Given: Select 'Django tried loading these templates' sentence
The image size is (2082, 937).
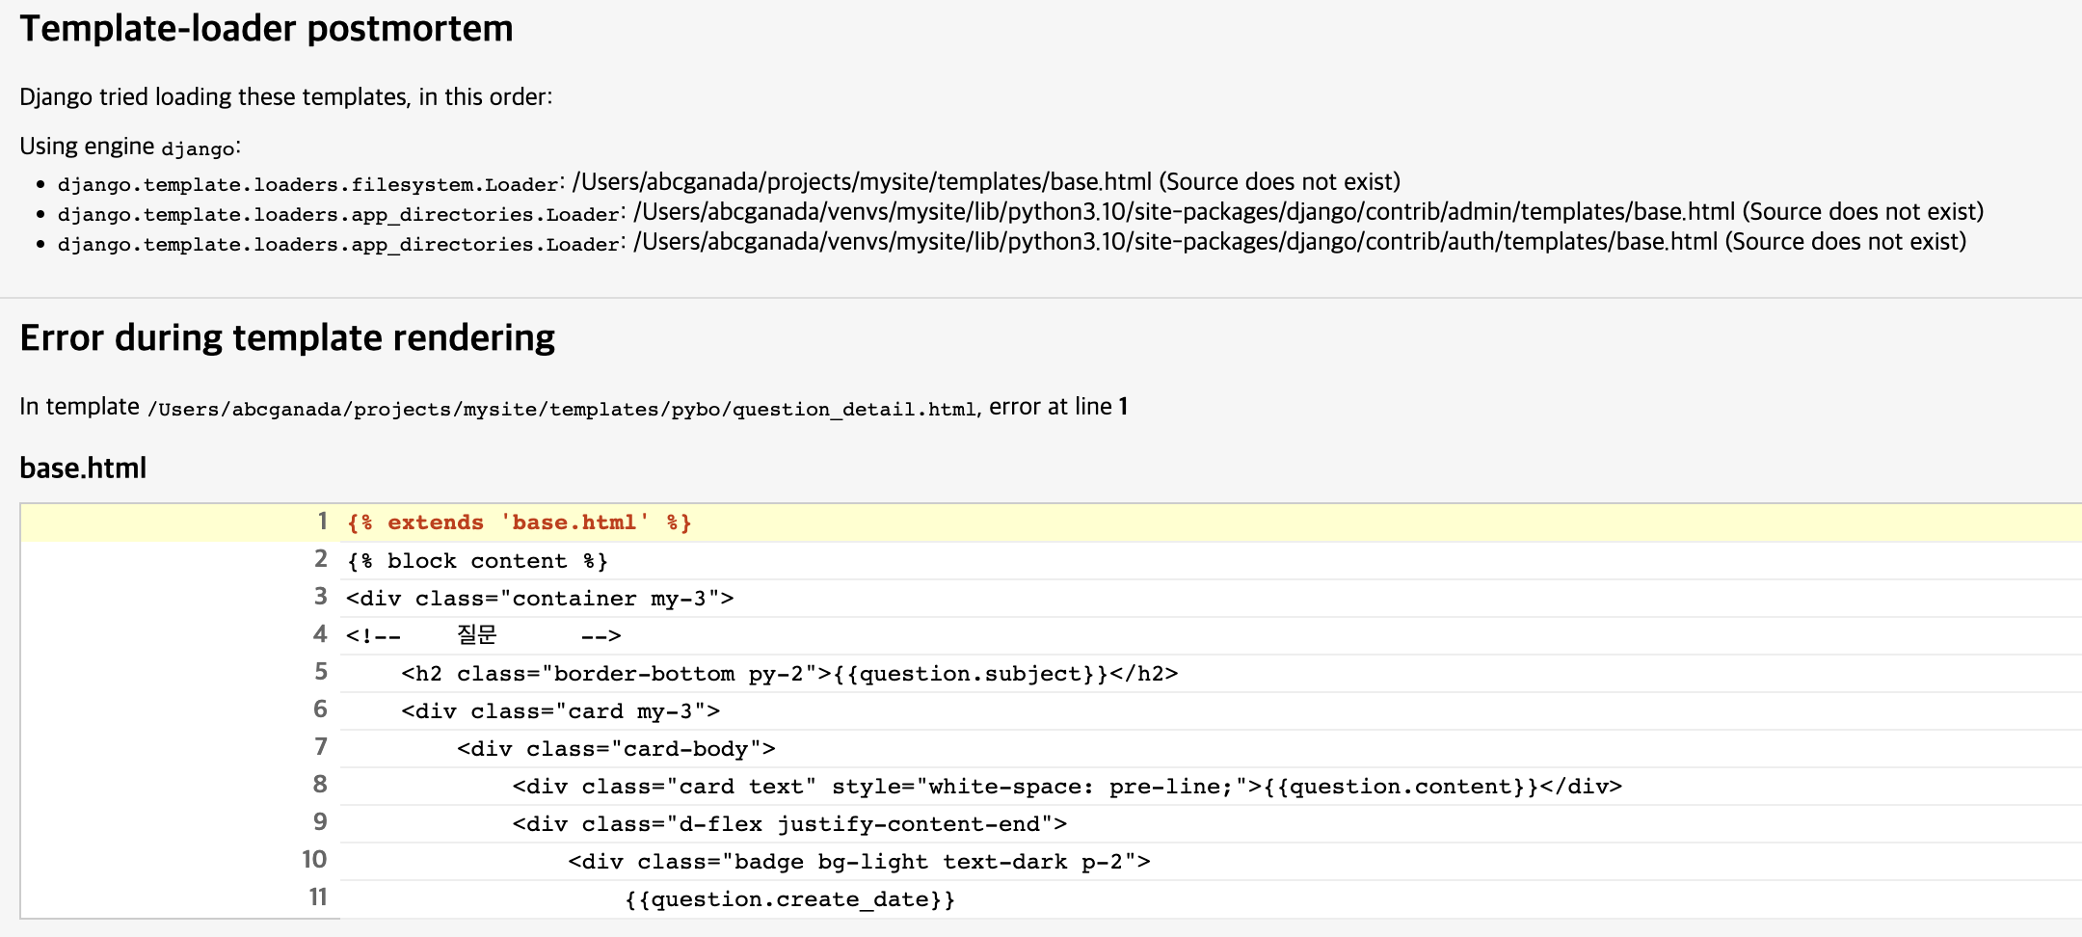Looking at the screenshot, I should tap(286, 97).
